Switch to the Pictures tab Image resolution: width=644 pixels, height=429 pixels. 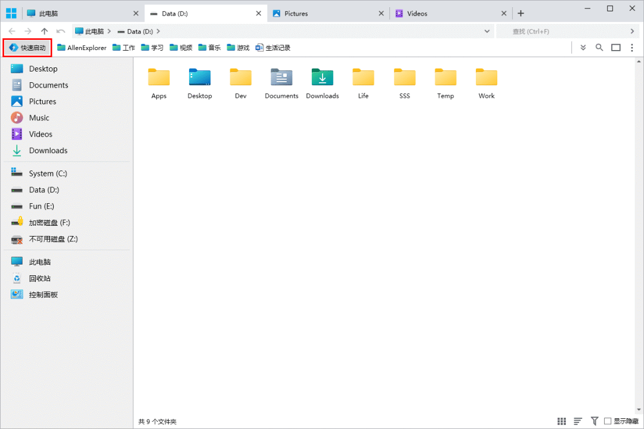(297, 12)
